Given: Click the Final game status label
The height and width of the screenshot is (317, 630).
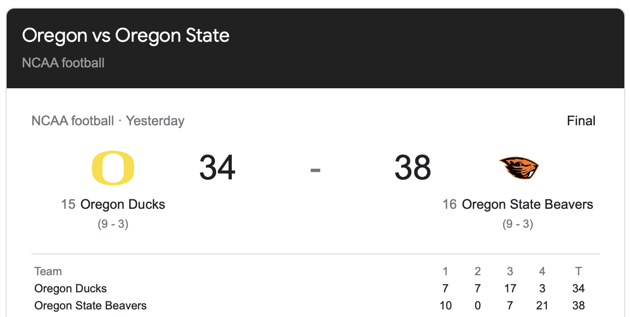Looking at the screenshot, I should 581,121.
